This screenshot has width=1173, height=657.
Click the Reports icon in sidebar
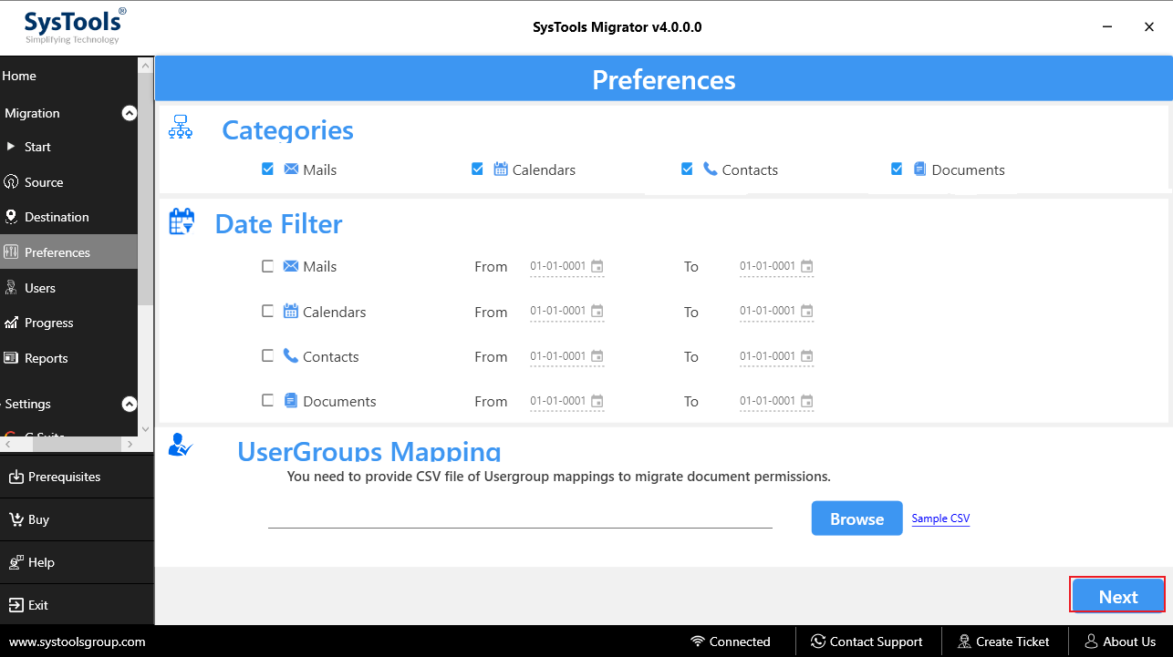click(11, 358)
